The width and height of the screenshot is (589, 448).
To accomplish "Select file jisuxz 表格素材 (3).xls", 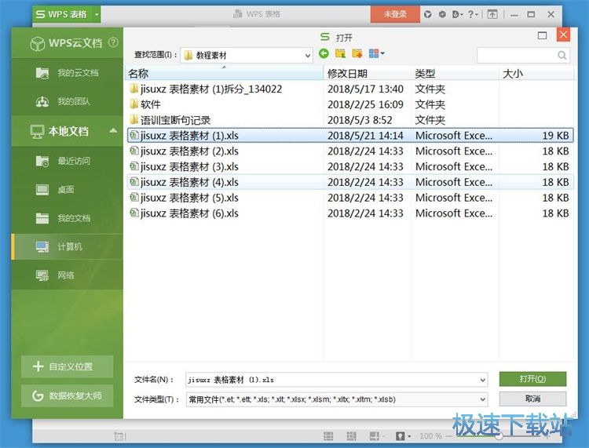I will [x=188, y=166].
